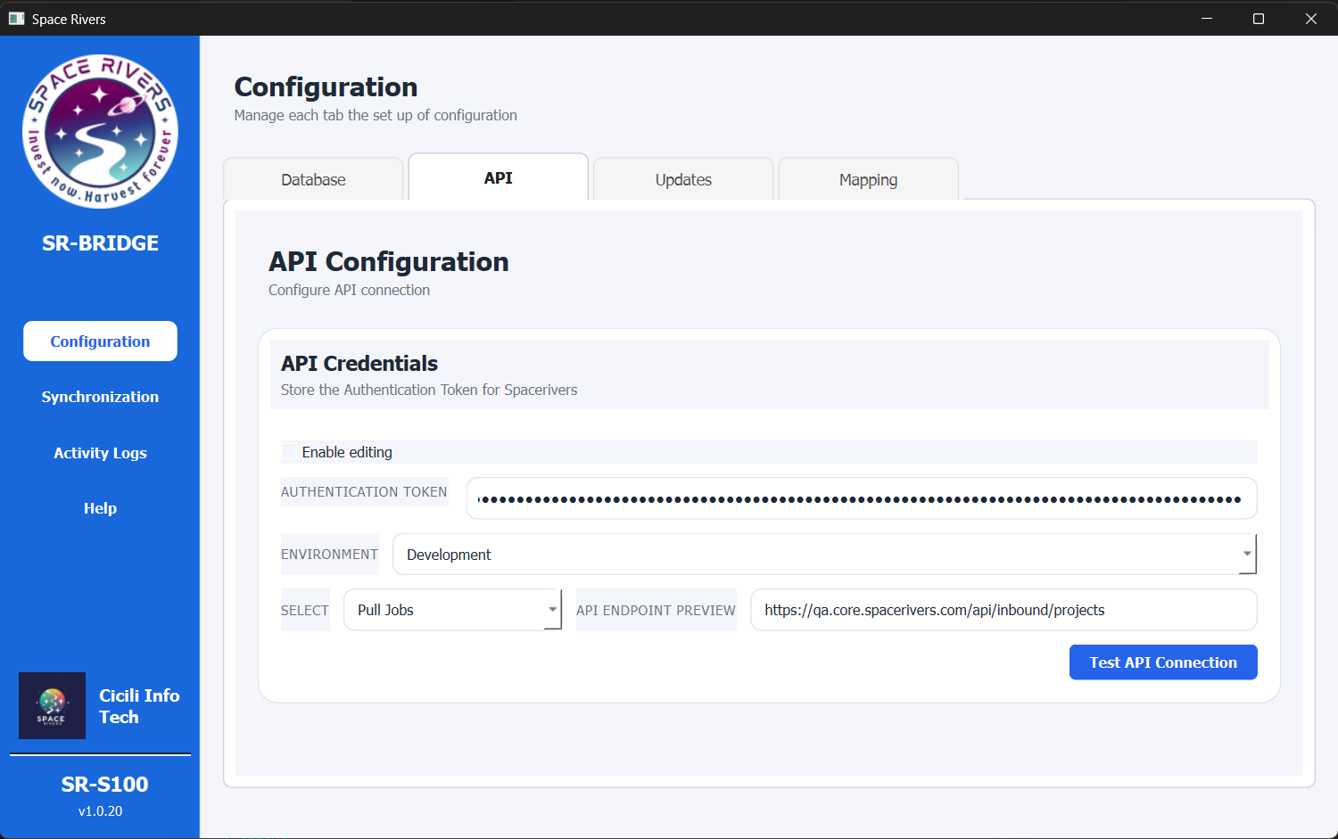
Task: Click the AUTHENTICATION TOKEN label
Action: tap(364, 492)
